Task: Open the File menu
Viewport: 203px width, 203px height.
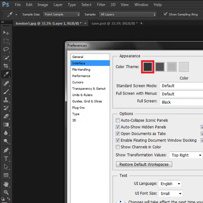Action: (18, 5)
